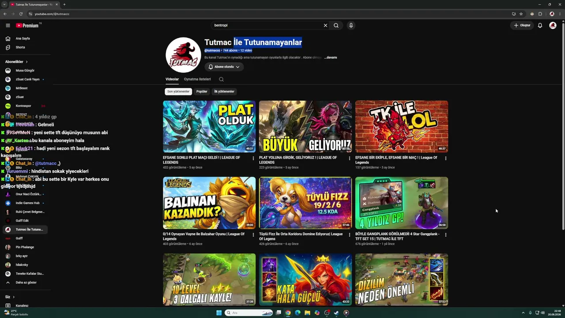
Task: Open options for the PLAT YOLUNA GİRDİK video
Action: (x=350, y=158)
